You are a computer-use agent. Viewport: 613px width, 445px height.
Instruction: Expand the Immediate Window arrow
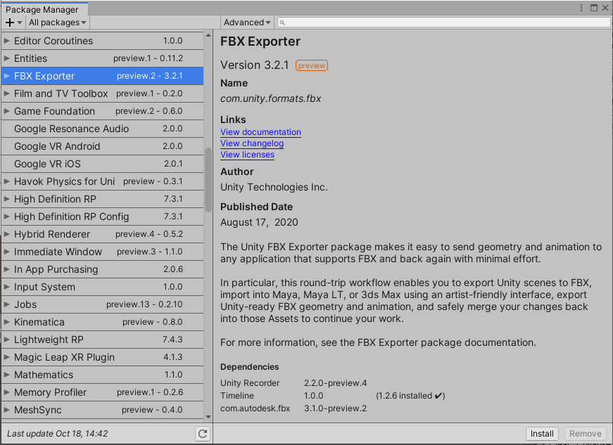pyautogui.click(x=6, y=252)
